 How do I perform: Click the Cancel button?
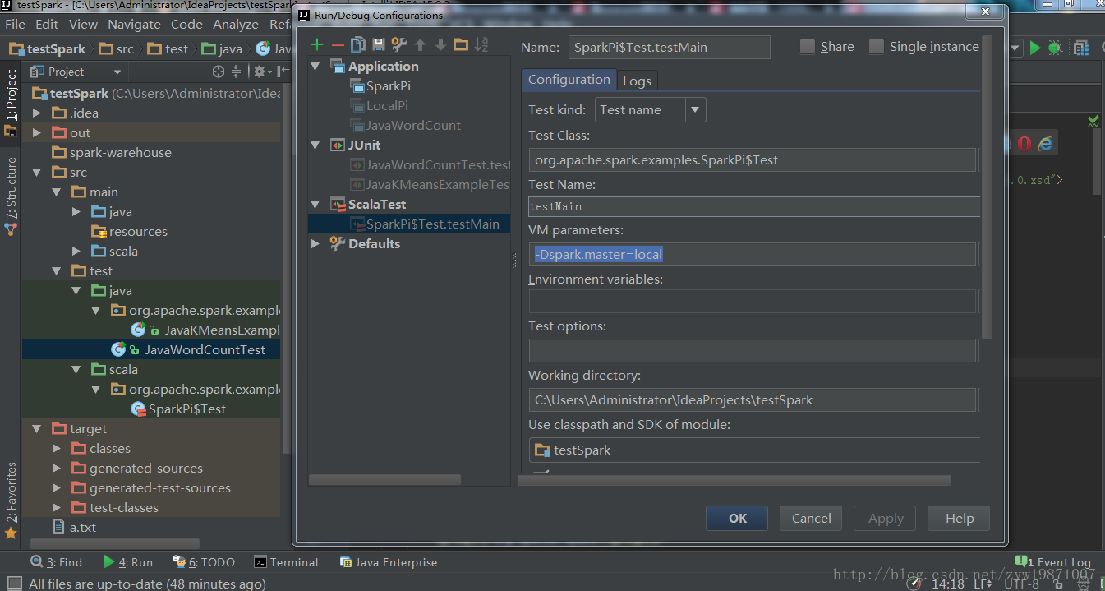[811, 518]
